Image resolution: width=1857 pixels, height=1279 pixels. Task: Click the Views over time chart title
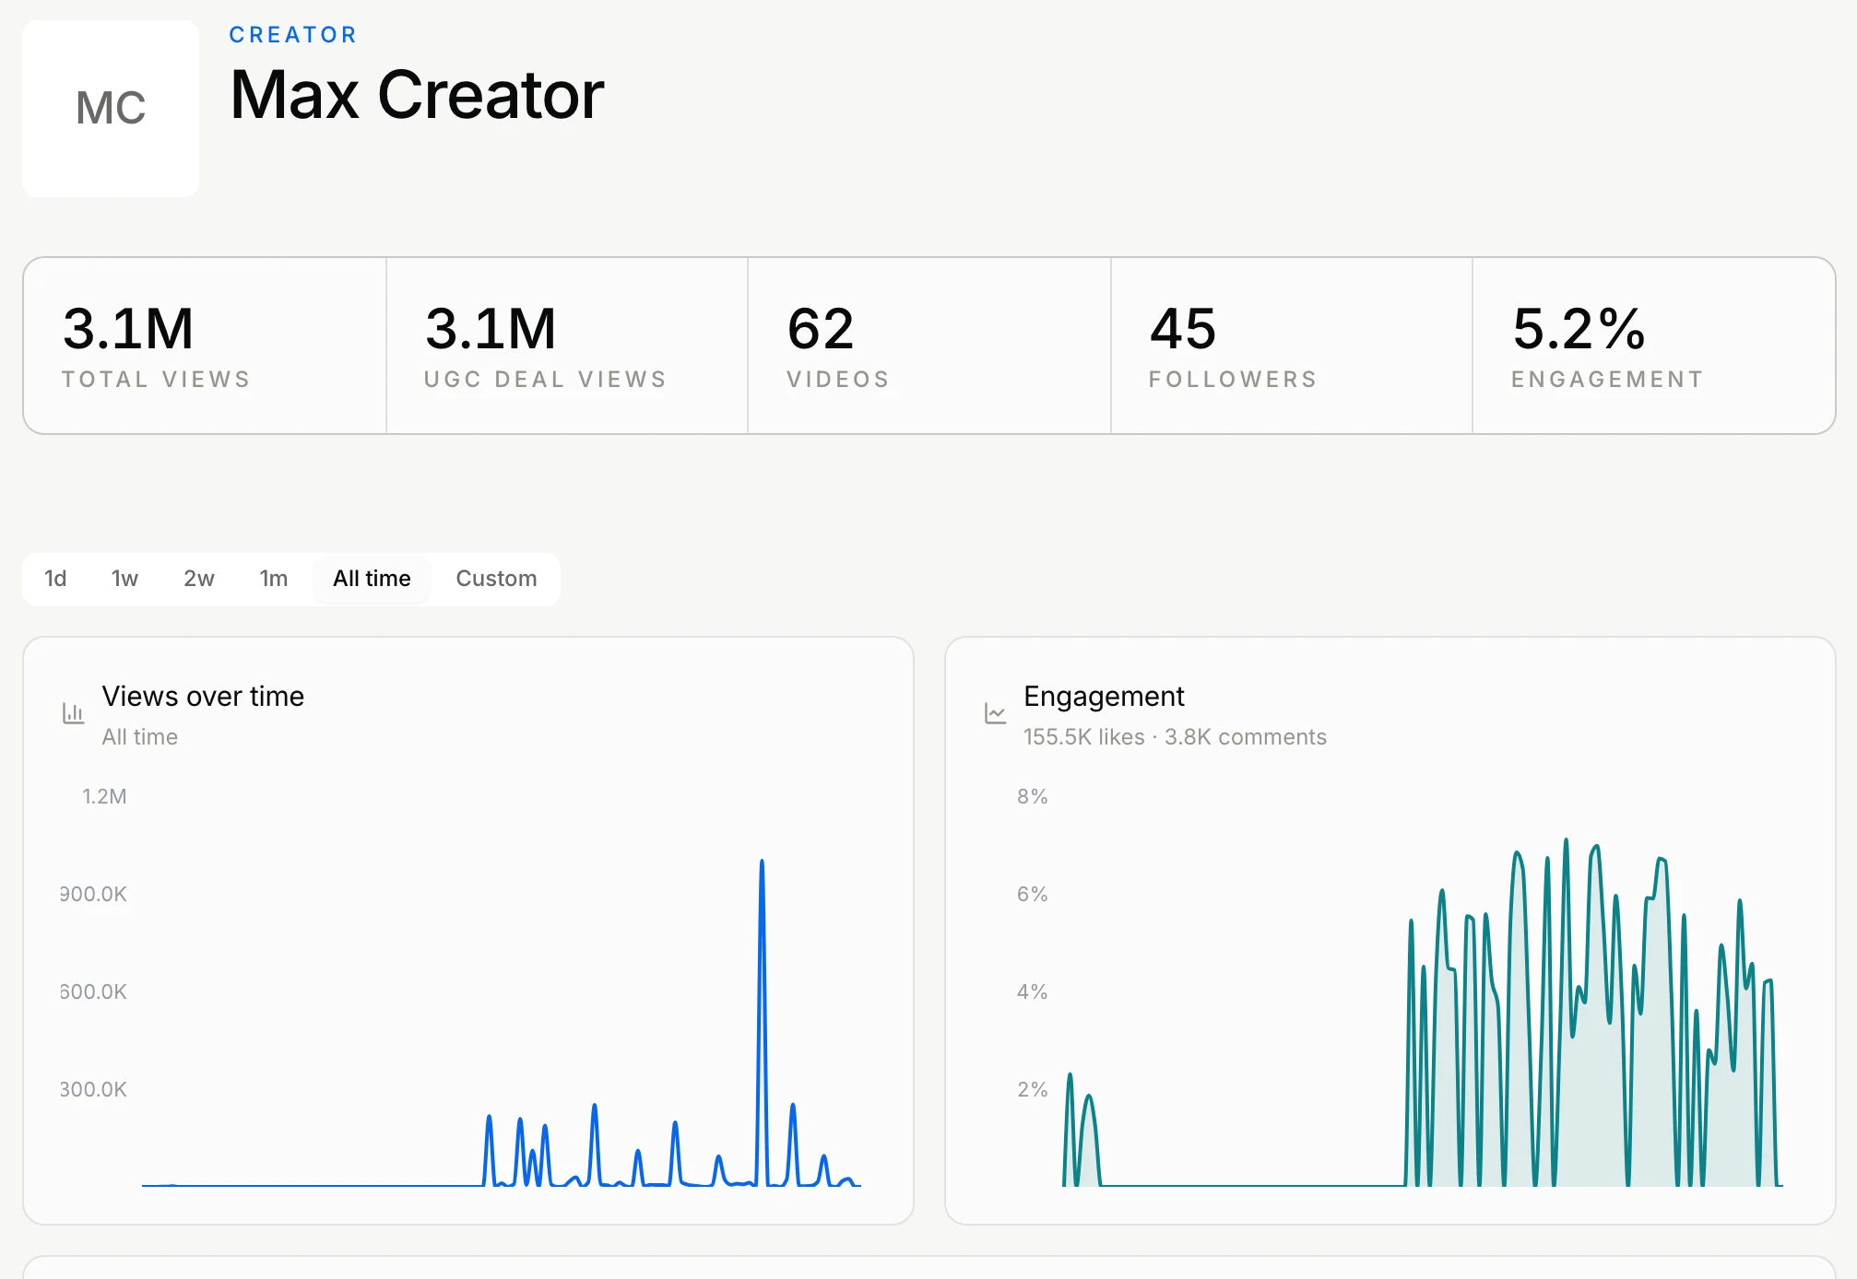coord(203,697)
